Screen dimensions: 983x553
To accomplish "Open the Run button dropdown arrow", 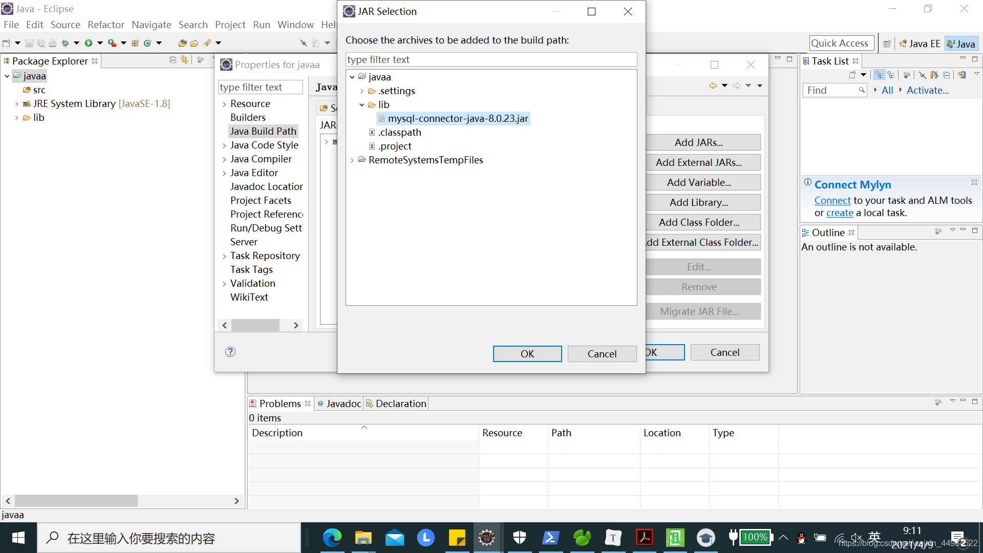I will (x=100, y=44).
